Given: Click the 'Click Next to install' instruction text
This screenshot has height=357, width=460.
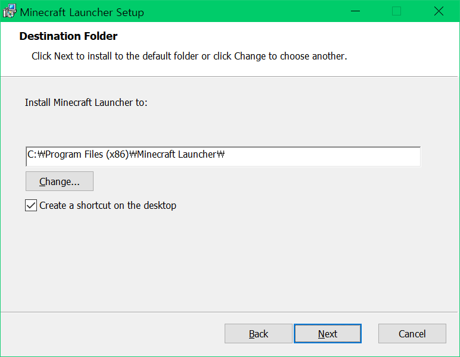Looking at the screenshot, I should [189, 56].
